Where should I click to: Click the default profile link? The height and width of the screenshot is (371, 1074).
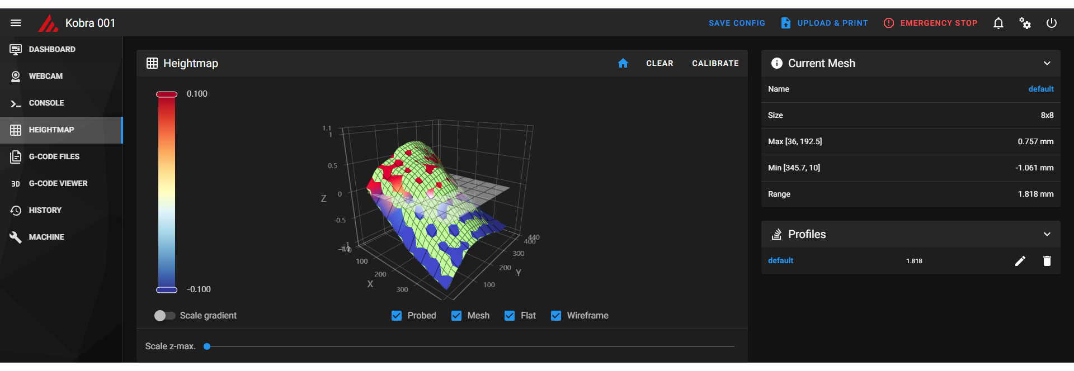pyautogui.click(x=780, y=260)
